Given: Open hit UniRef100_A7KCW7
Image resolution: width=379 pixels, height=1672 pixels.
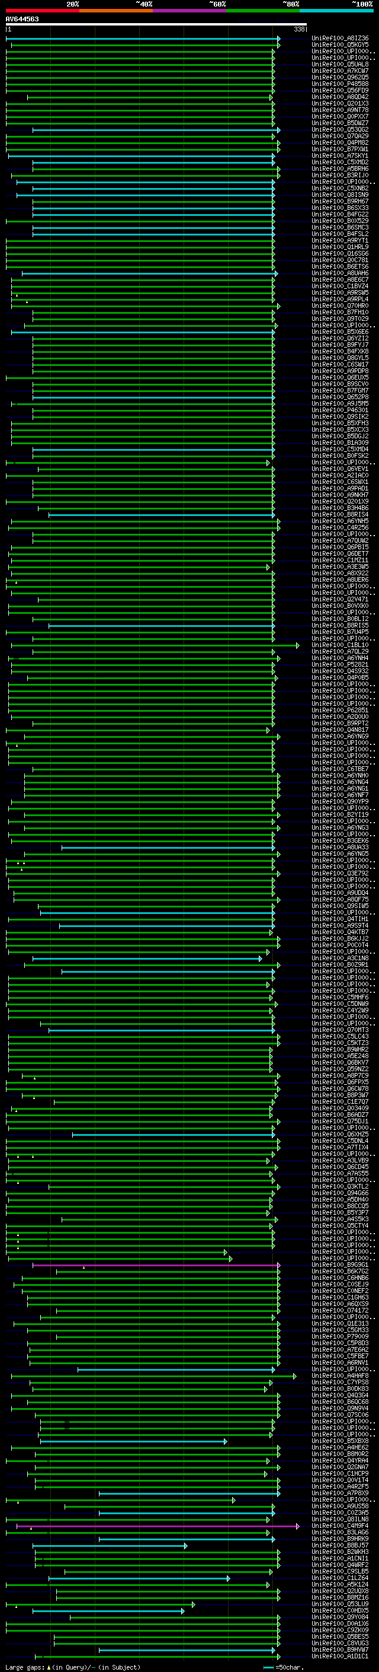Looking at the screenshot, I should (340, 71).
